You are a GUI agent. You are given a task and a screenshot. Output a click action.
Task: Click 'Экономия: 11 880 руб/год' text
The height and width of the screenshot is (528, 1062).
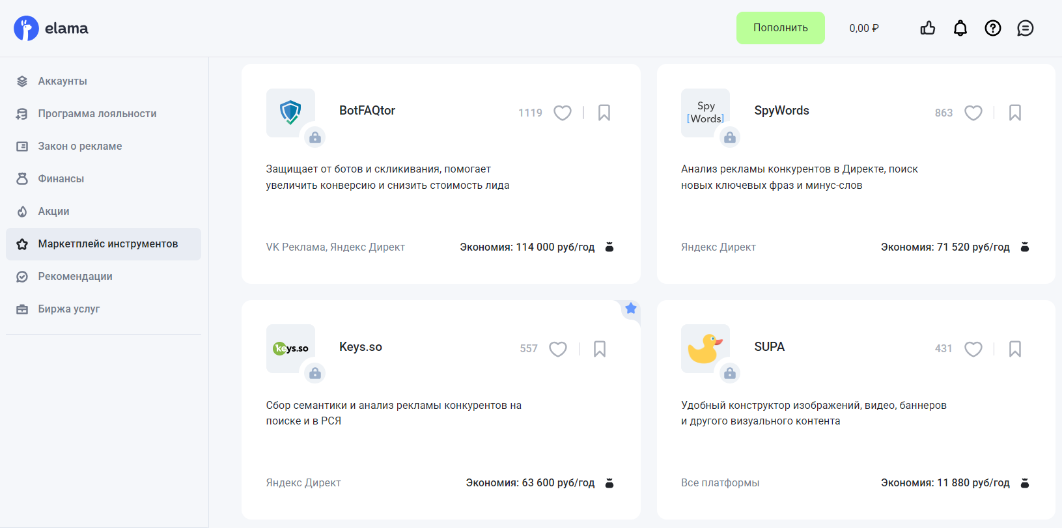[x=945, y=483]
